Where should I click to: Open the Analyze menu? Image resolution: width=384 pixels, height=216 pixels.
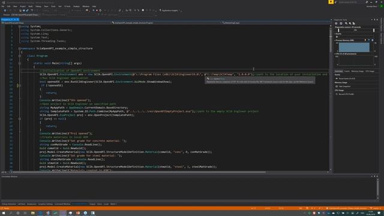click(x=76, y=7)
